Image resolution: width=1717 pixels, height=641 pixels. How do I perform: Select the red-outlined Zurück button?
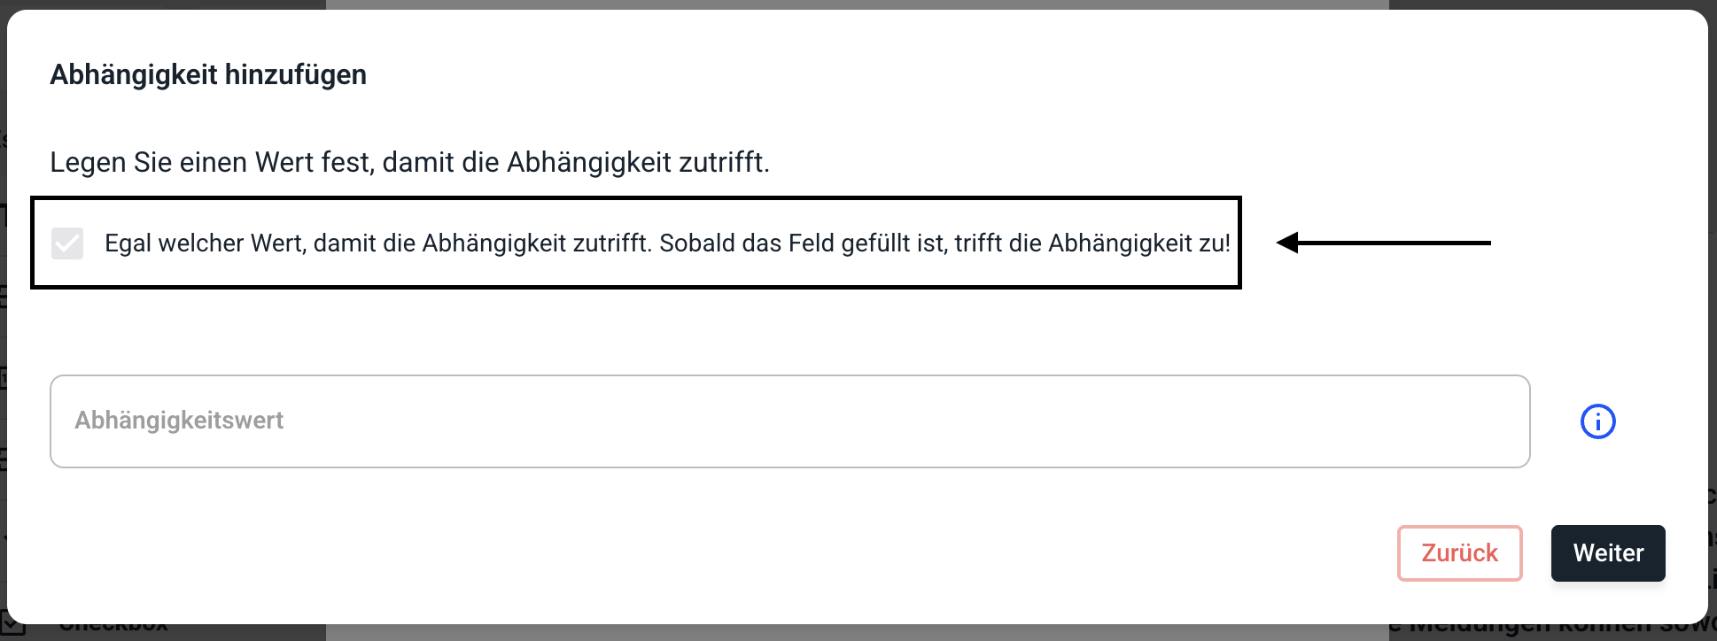point(1459,553)
